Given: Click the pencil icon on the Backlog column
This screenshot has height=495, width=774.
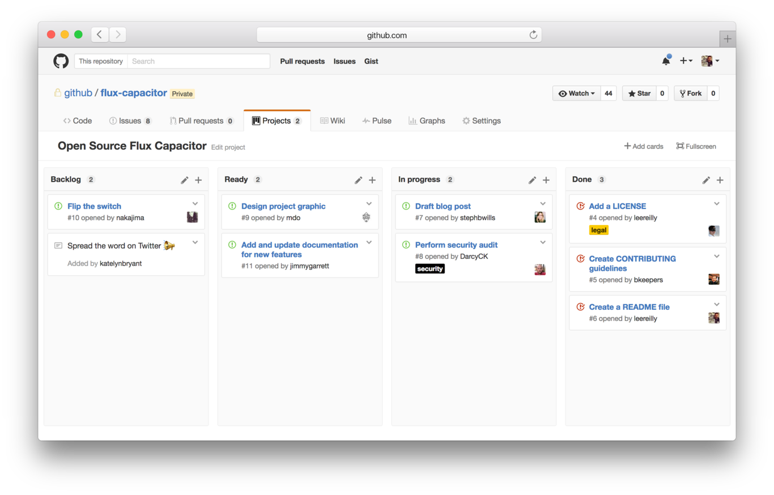Looking at the screenshot, I should pos(184,180).
